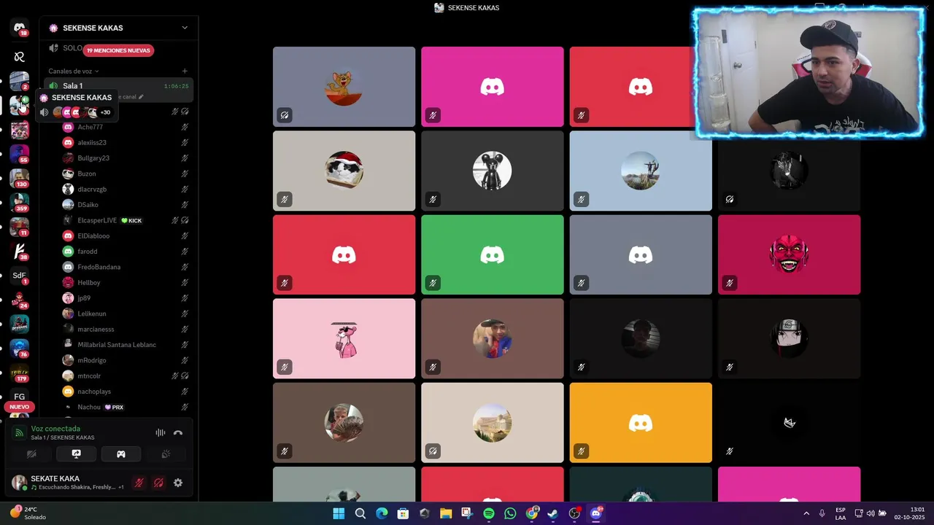This screenshot has width=934, height=525.
Task: Open OBS Studio from the taskbar
Action: point(574,513)
